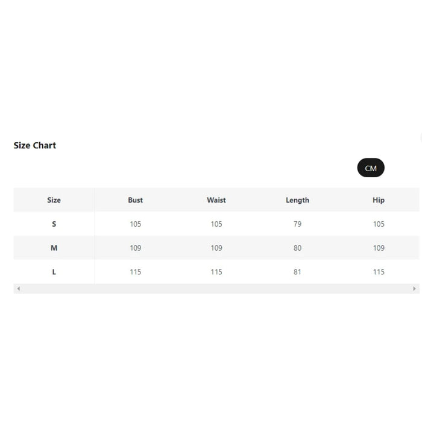Click the Size Chart heading
The width and height of the screenshot is (422, 422).
[35, 145]
